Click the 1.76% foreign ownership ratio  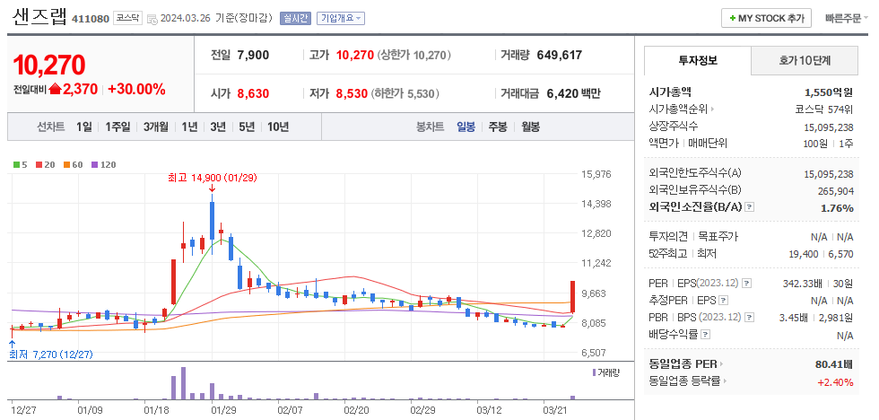coord(839,208)
